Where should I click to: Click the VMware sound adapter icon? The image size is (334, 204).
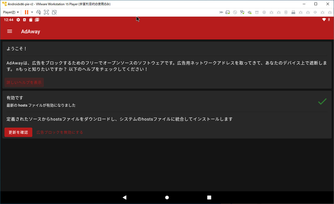pyautogui.click(x=249, y=12)
